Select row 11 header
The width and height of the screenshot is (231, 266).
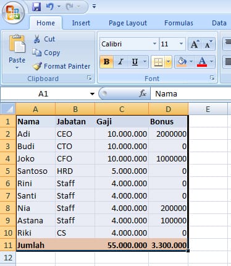8,246
